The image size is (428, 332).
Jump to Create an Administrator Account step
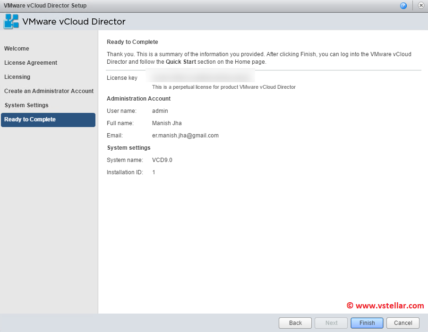click(49, 91)
